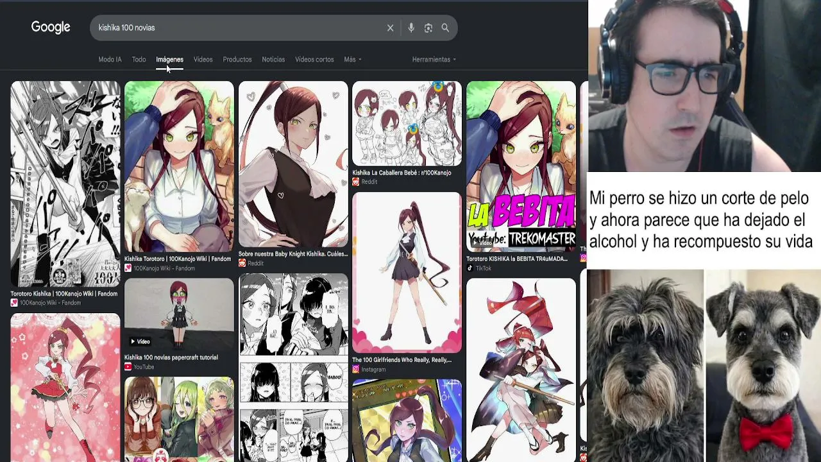Open link Sobre nuestra Baby Knight Kishika
This screenshot has height=462, width=821.
pyautogui.click(x=293, y=254)
